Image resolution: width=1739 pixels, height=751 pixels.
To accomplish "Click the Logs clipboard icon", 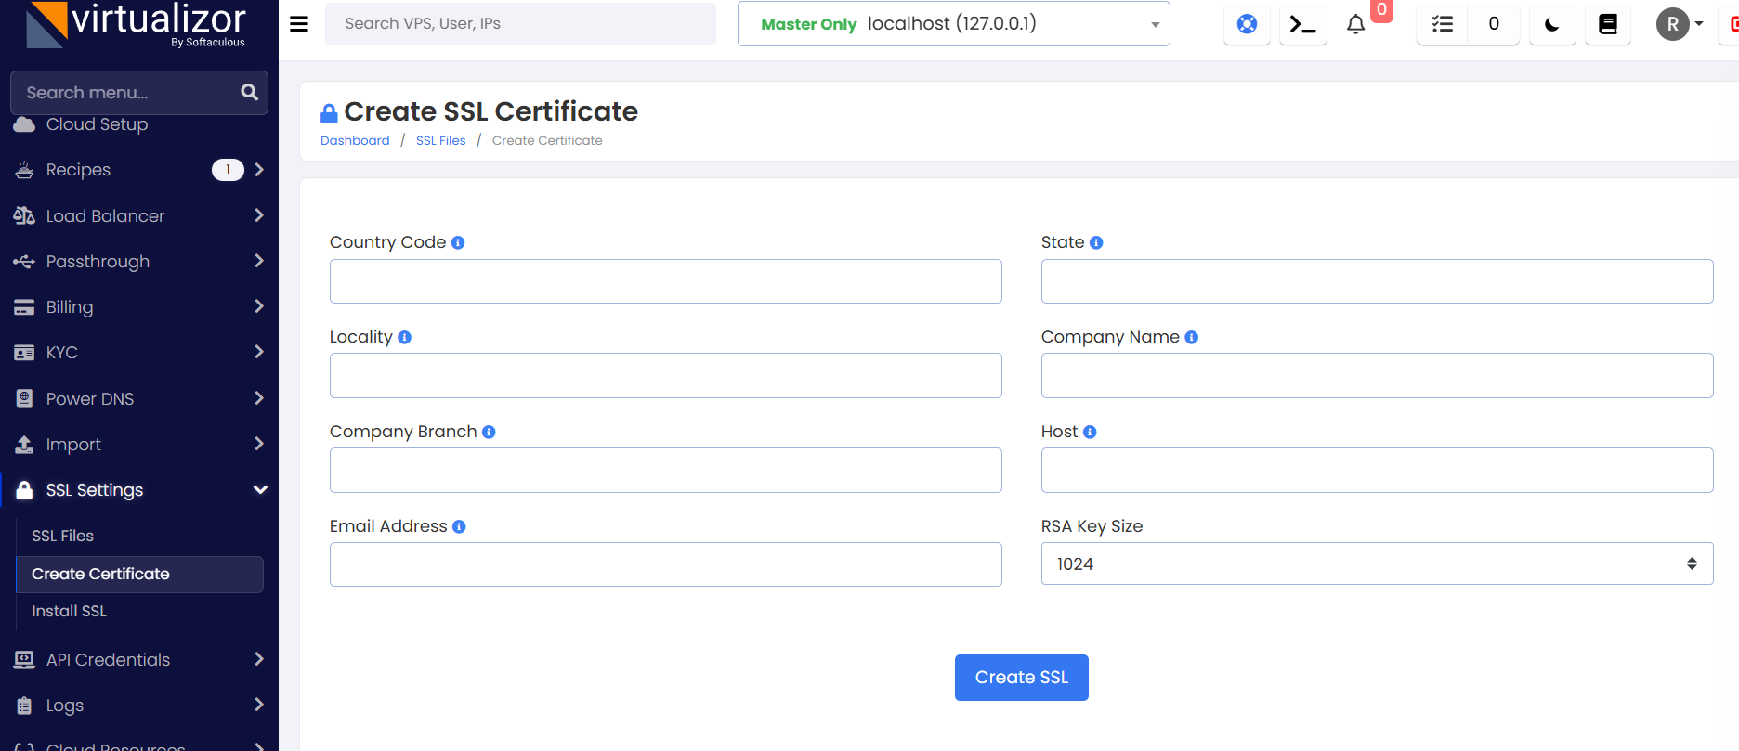I will pyautogui.click(x=24, y=706).
